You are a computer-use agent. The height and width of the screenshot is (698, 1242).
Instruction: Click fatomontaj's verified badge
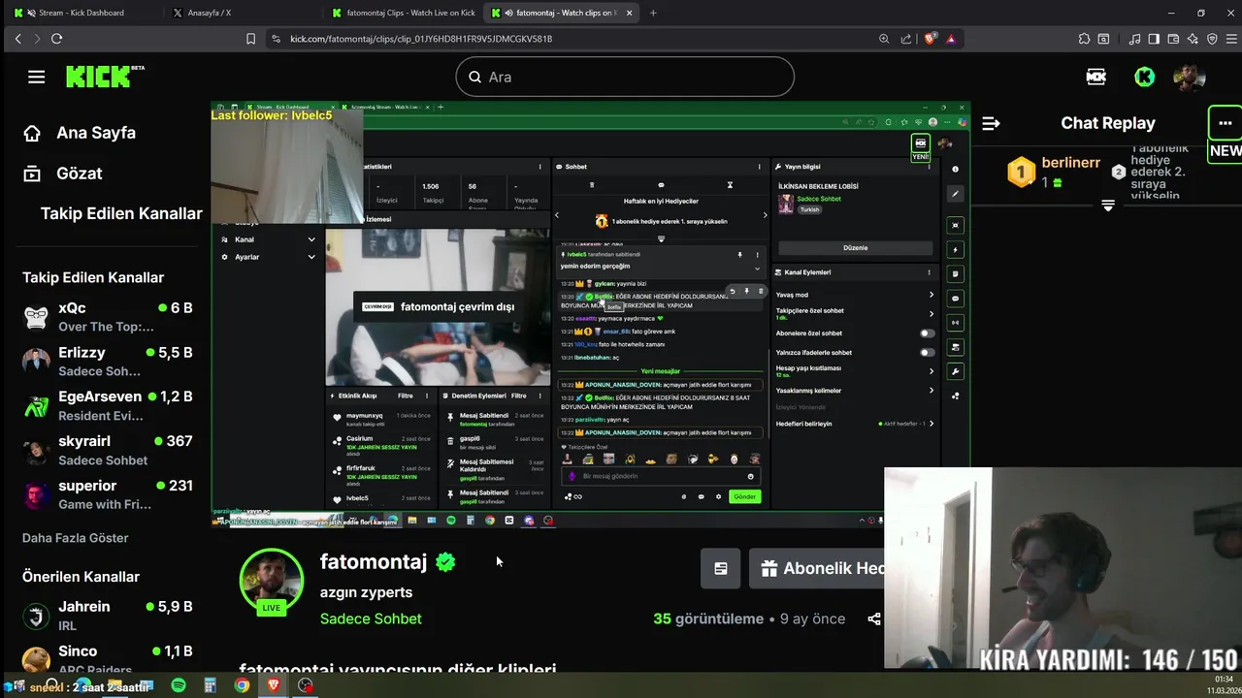[x=445, y=562]
